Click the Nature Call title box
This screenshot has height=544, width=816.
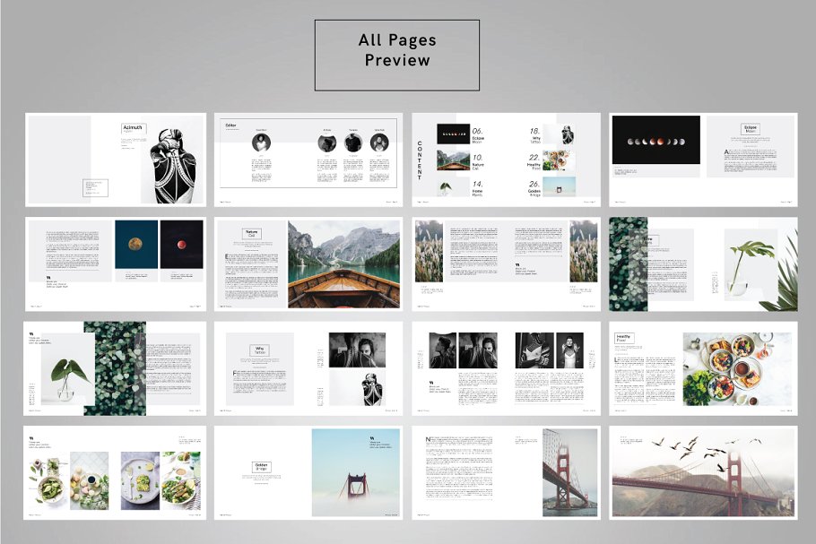[x=252, y=235]
